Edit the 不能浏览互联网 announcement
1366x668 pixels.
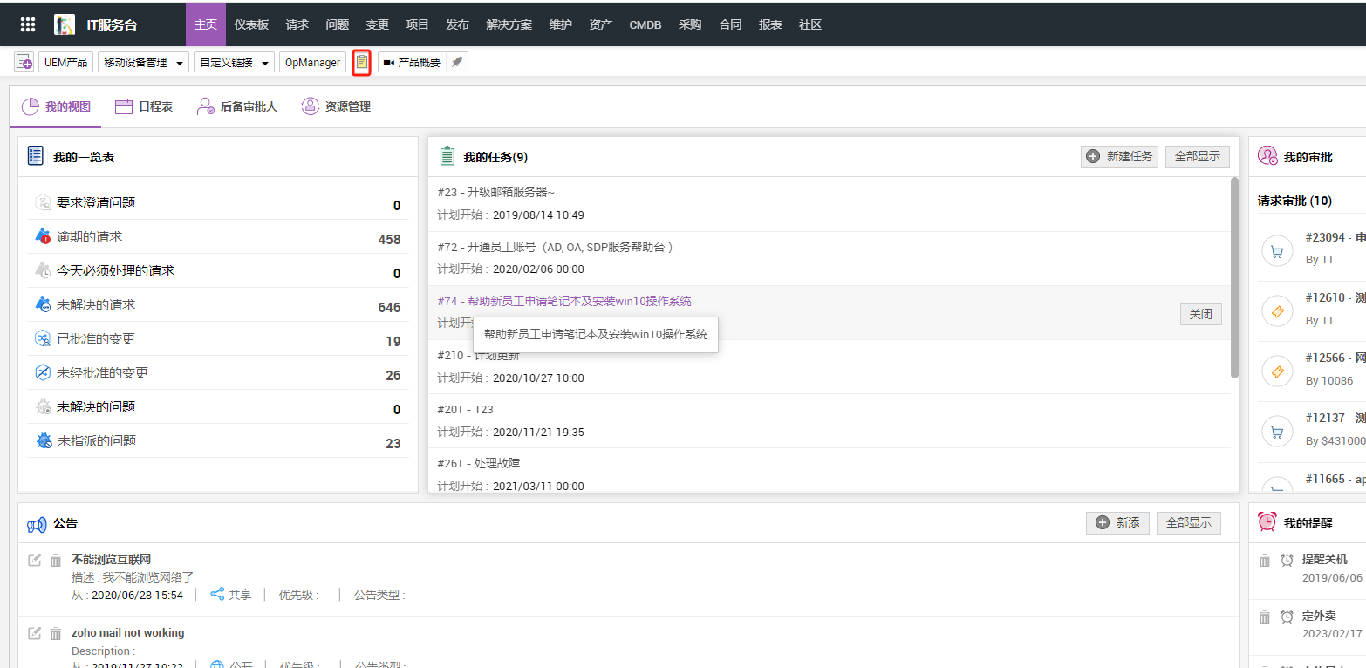coord(35,560)
